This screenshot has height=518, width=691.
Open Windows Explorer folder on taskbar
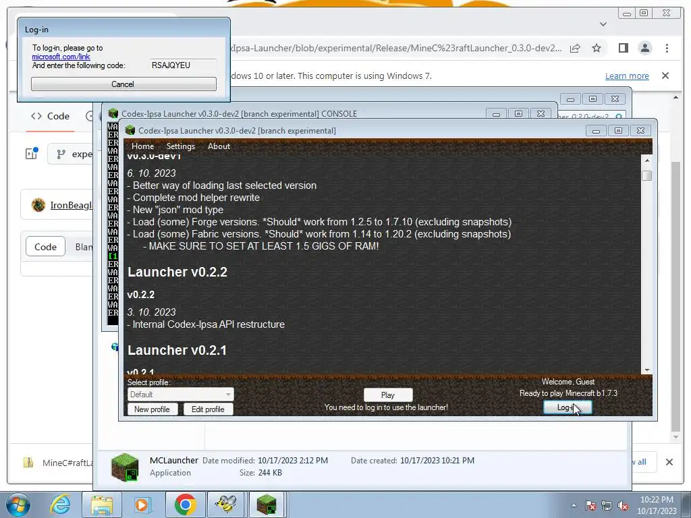(102, 505)
